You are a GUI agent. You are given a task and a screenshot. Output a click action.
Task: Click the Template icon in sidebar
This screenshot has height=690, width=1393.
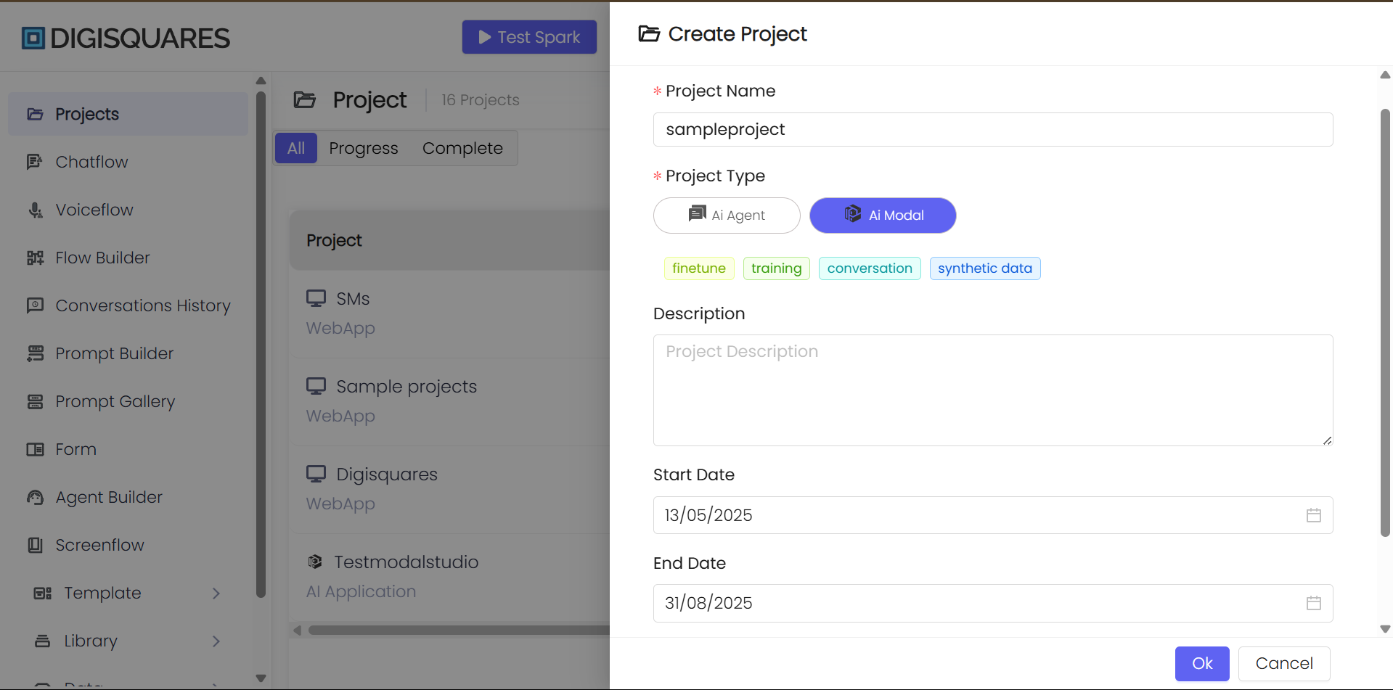43,593
